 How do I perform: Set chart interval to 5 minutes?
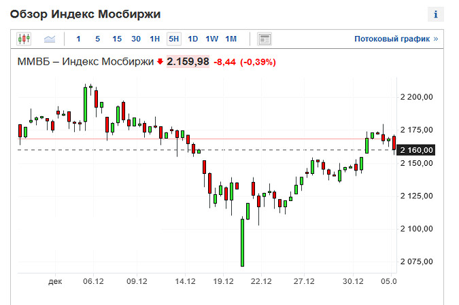(x=97, y=39)
